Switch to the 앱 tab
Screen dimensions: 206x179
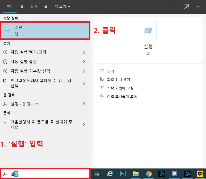[22, 6]
